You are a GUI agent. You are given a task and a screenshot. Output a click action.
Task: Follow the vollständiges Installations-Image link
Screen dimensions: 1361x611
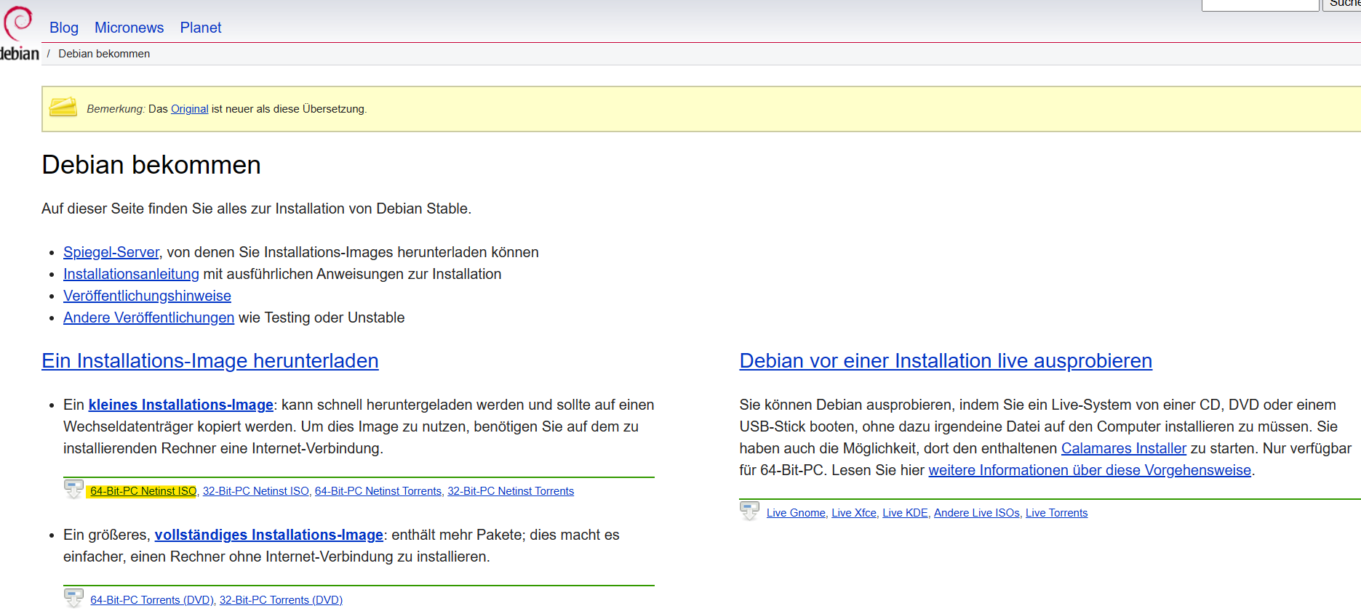click(x=269, y=535)
